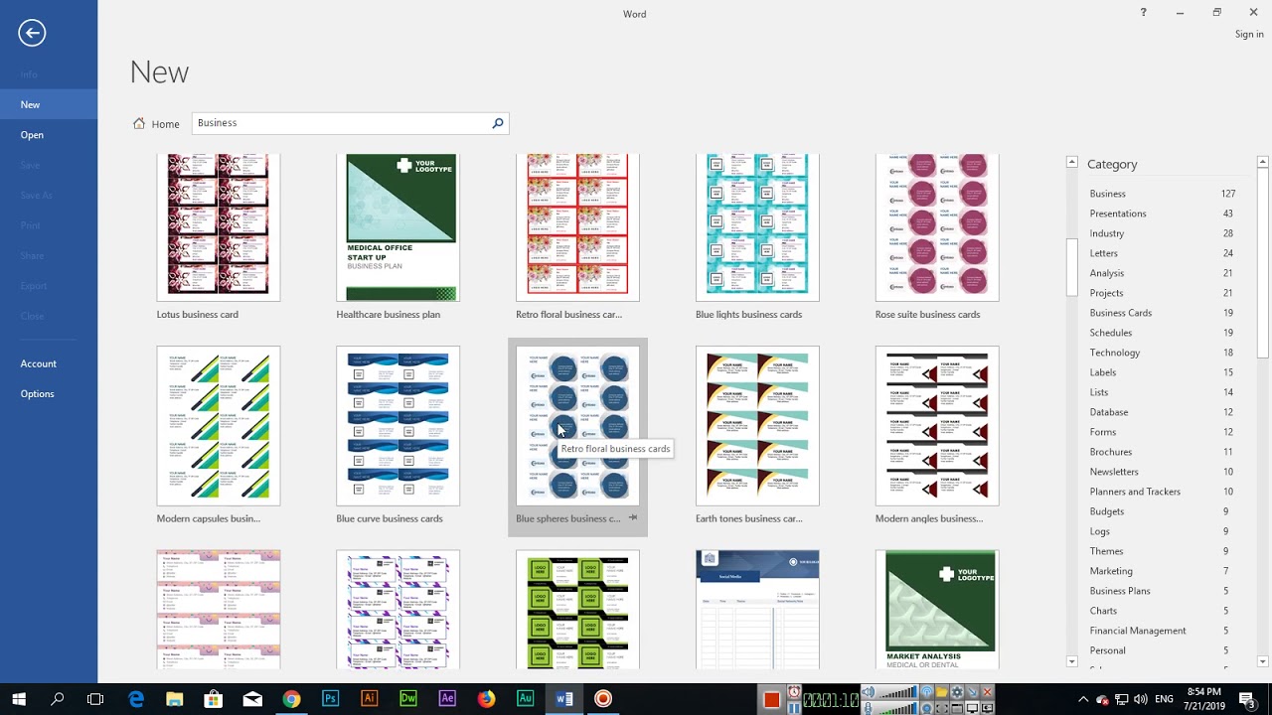Open Rose suite business cards template
Screen dimensions: 1272x715
[937, 227]
